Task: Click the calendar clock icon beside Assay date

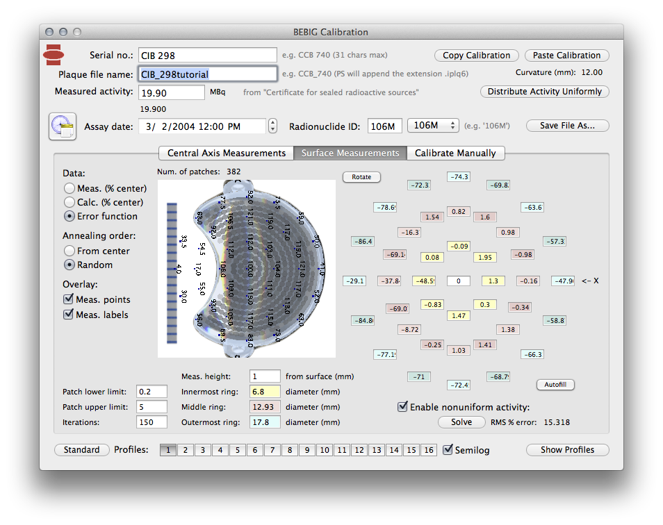Action: pyautogui.click(x=62, y=126)
